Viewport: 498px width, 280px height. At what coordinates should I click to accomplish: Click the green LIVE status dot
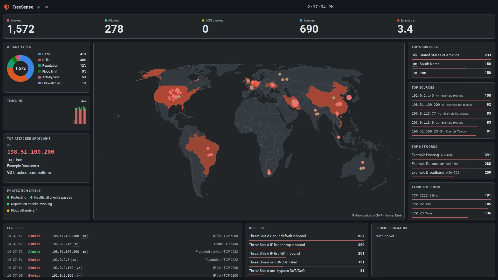click(x=38, y=7)
